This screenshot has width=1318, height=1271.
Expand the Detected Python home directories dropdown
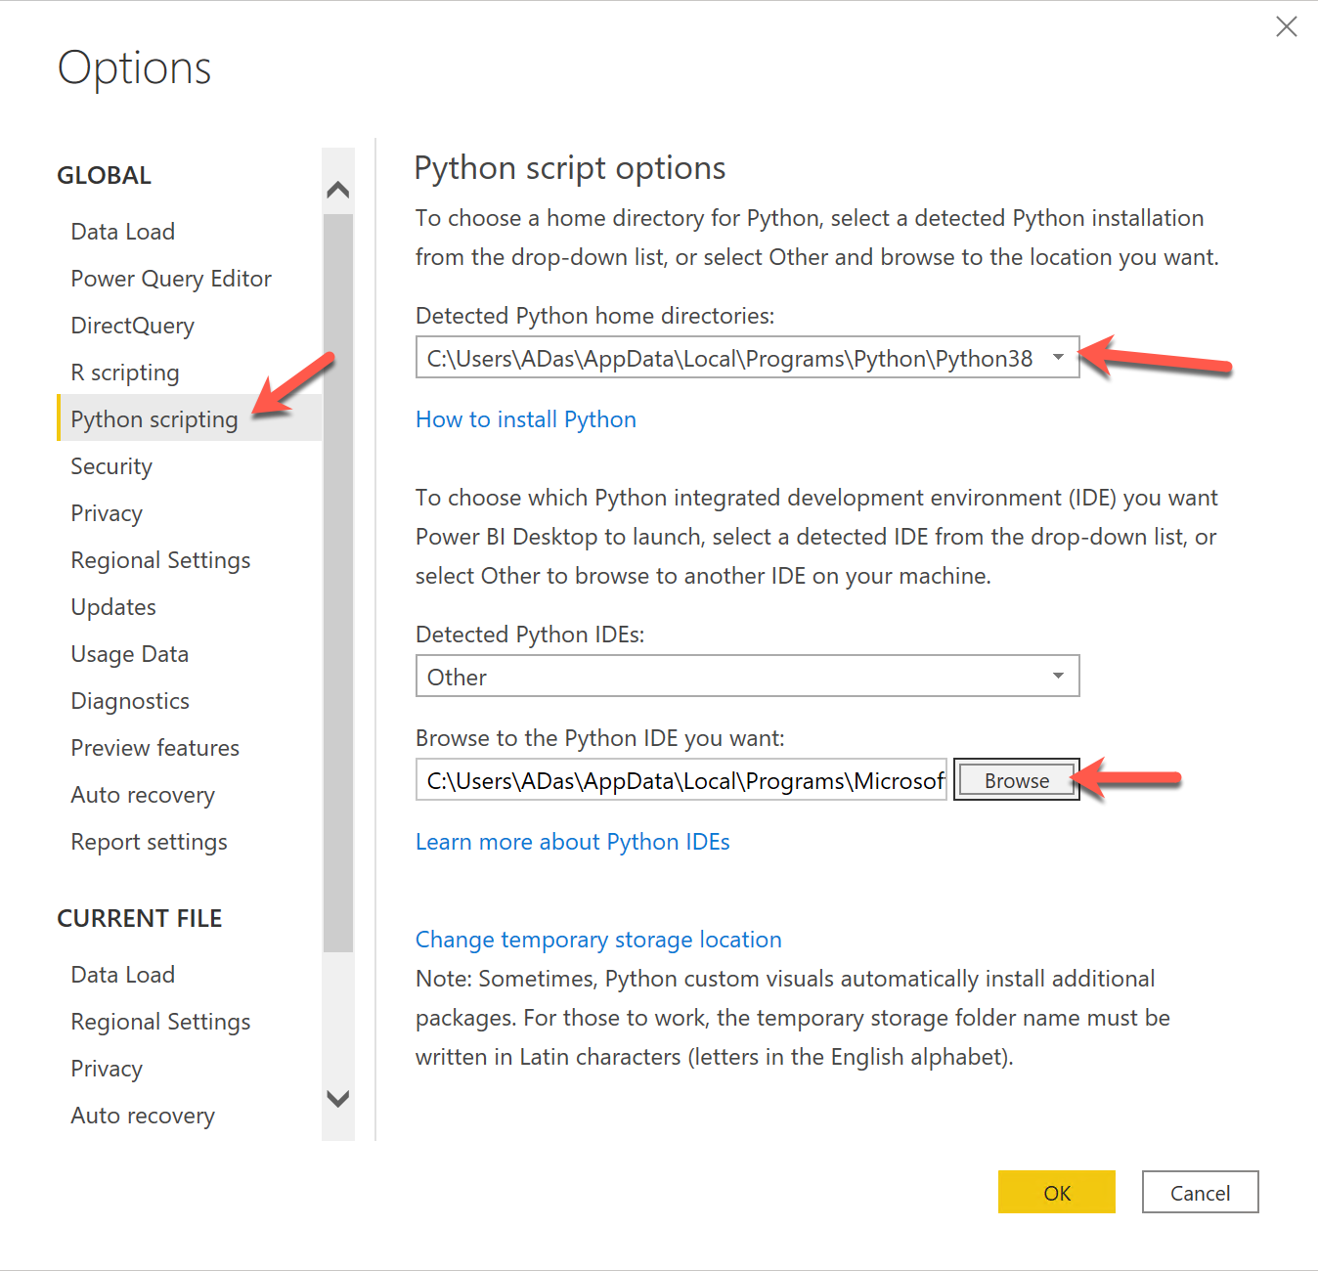point(1058,358)
